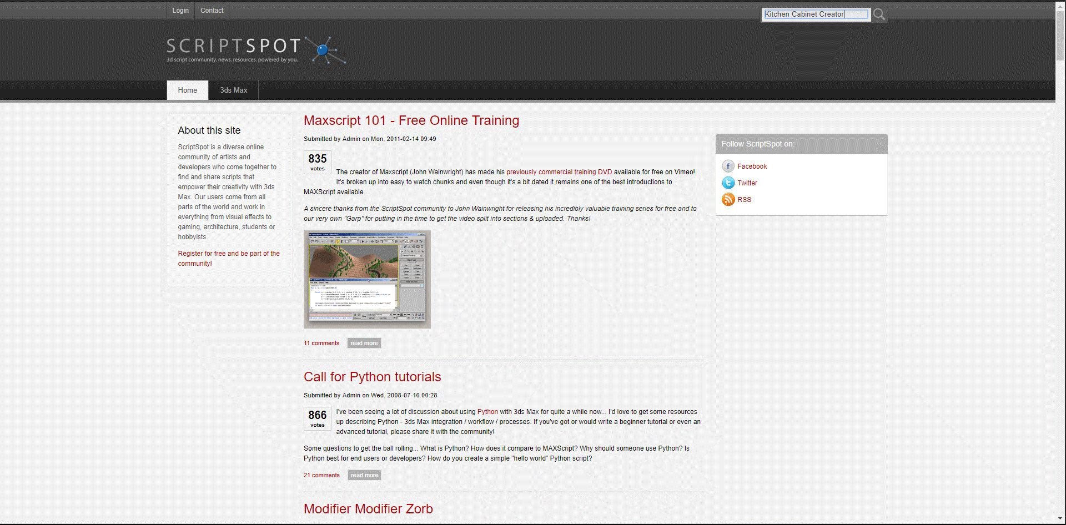The height and width of the screenshot is (525, 1066).
Task: Click the Follow ScriptSpot on: header
Action: [x=802, y=144]
